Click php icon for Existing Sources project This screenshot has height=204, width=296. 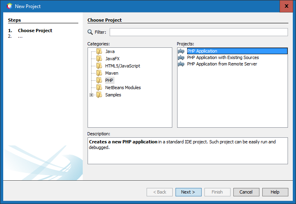(181, 57)
